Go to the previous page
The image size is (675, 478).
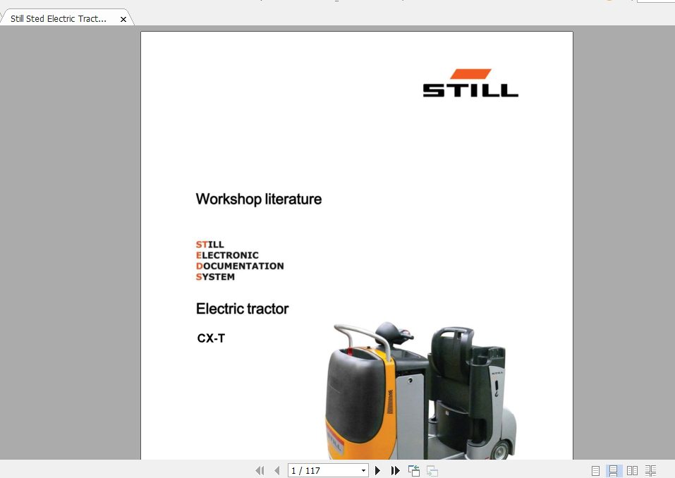(276, 471)
